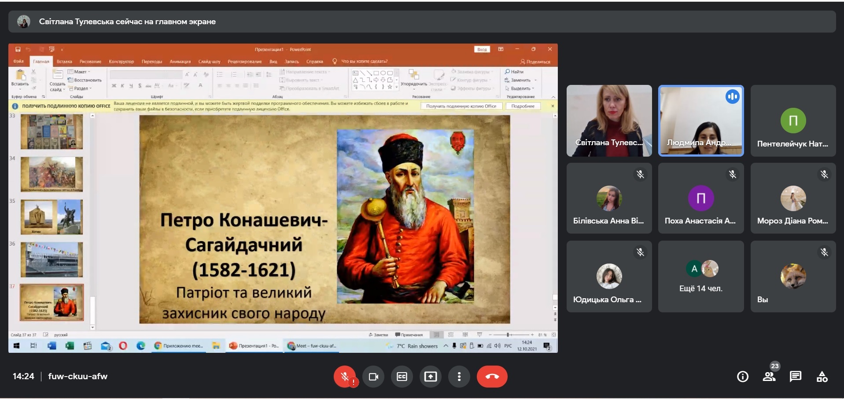
Task: Click the Windows Start button in shared screen
Action: pos(16,346)
